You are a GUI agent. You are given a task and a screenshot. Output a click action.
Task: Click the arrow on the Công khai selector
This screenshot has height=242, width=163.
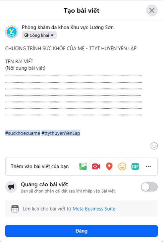(52, 35)
